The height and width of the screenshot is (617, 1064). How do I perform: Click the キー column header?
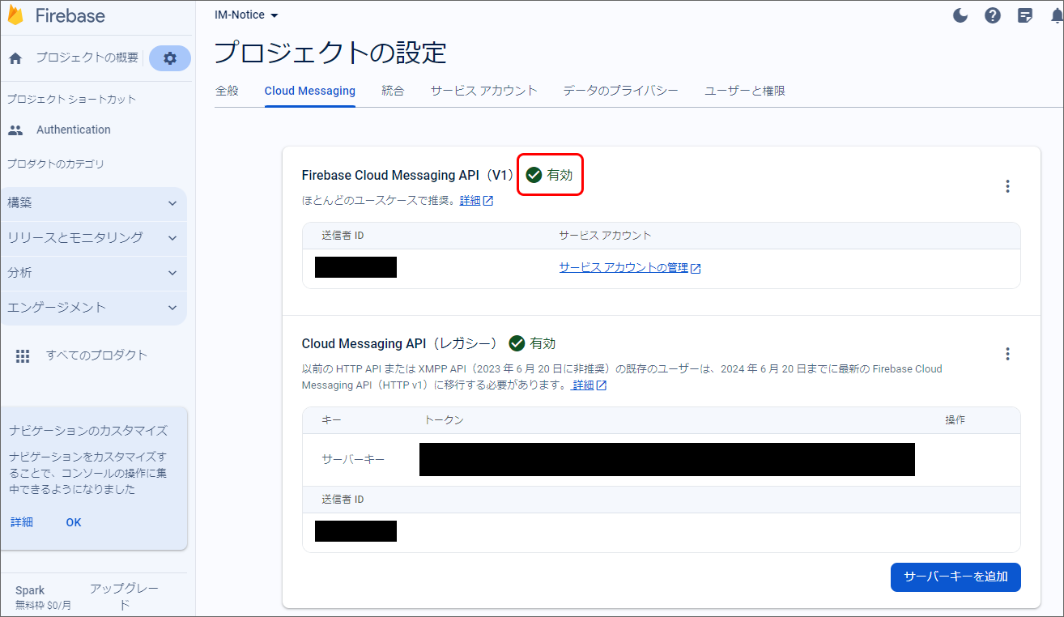point(331,420)
